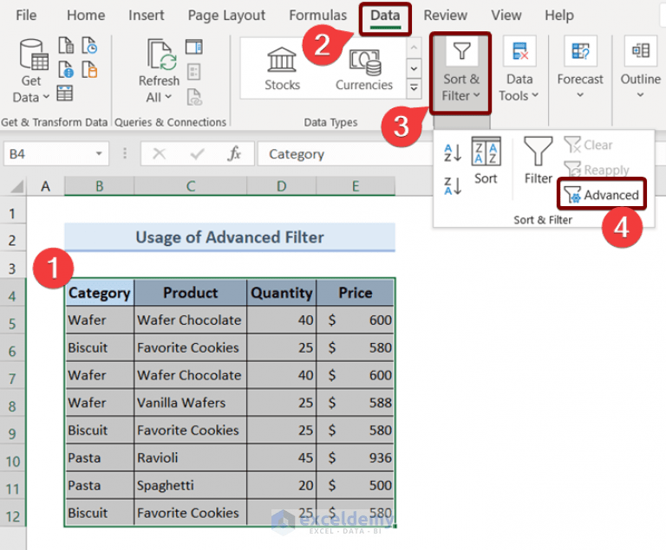666x550 pixels.
Task: Switch to the Data tab
Action: tap(385, 17)
